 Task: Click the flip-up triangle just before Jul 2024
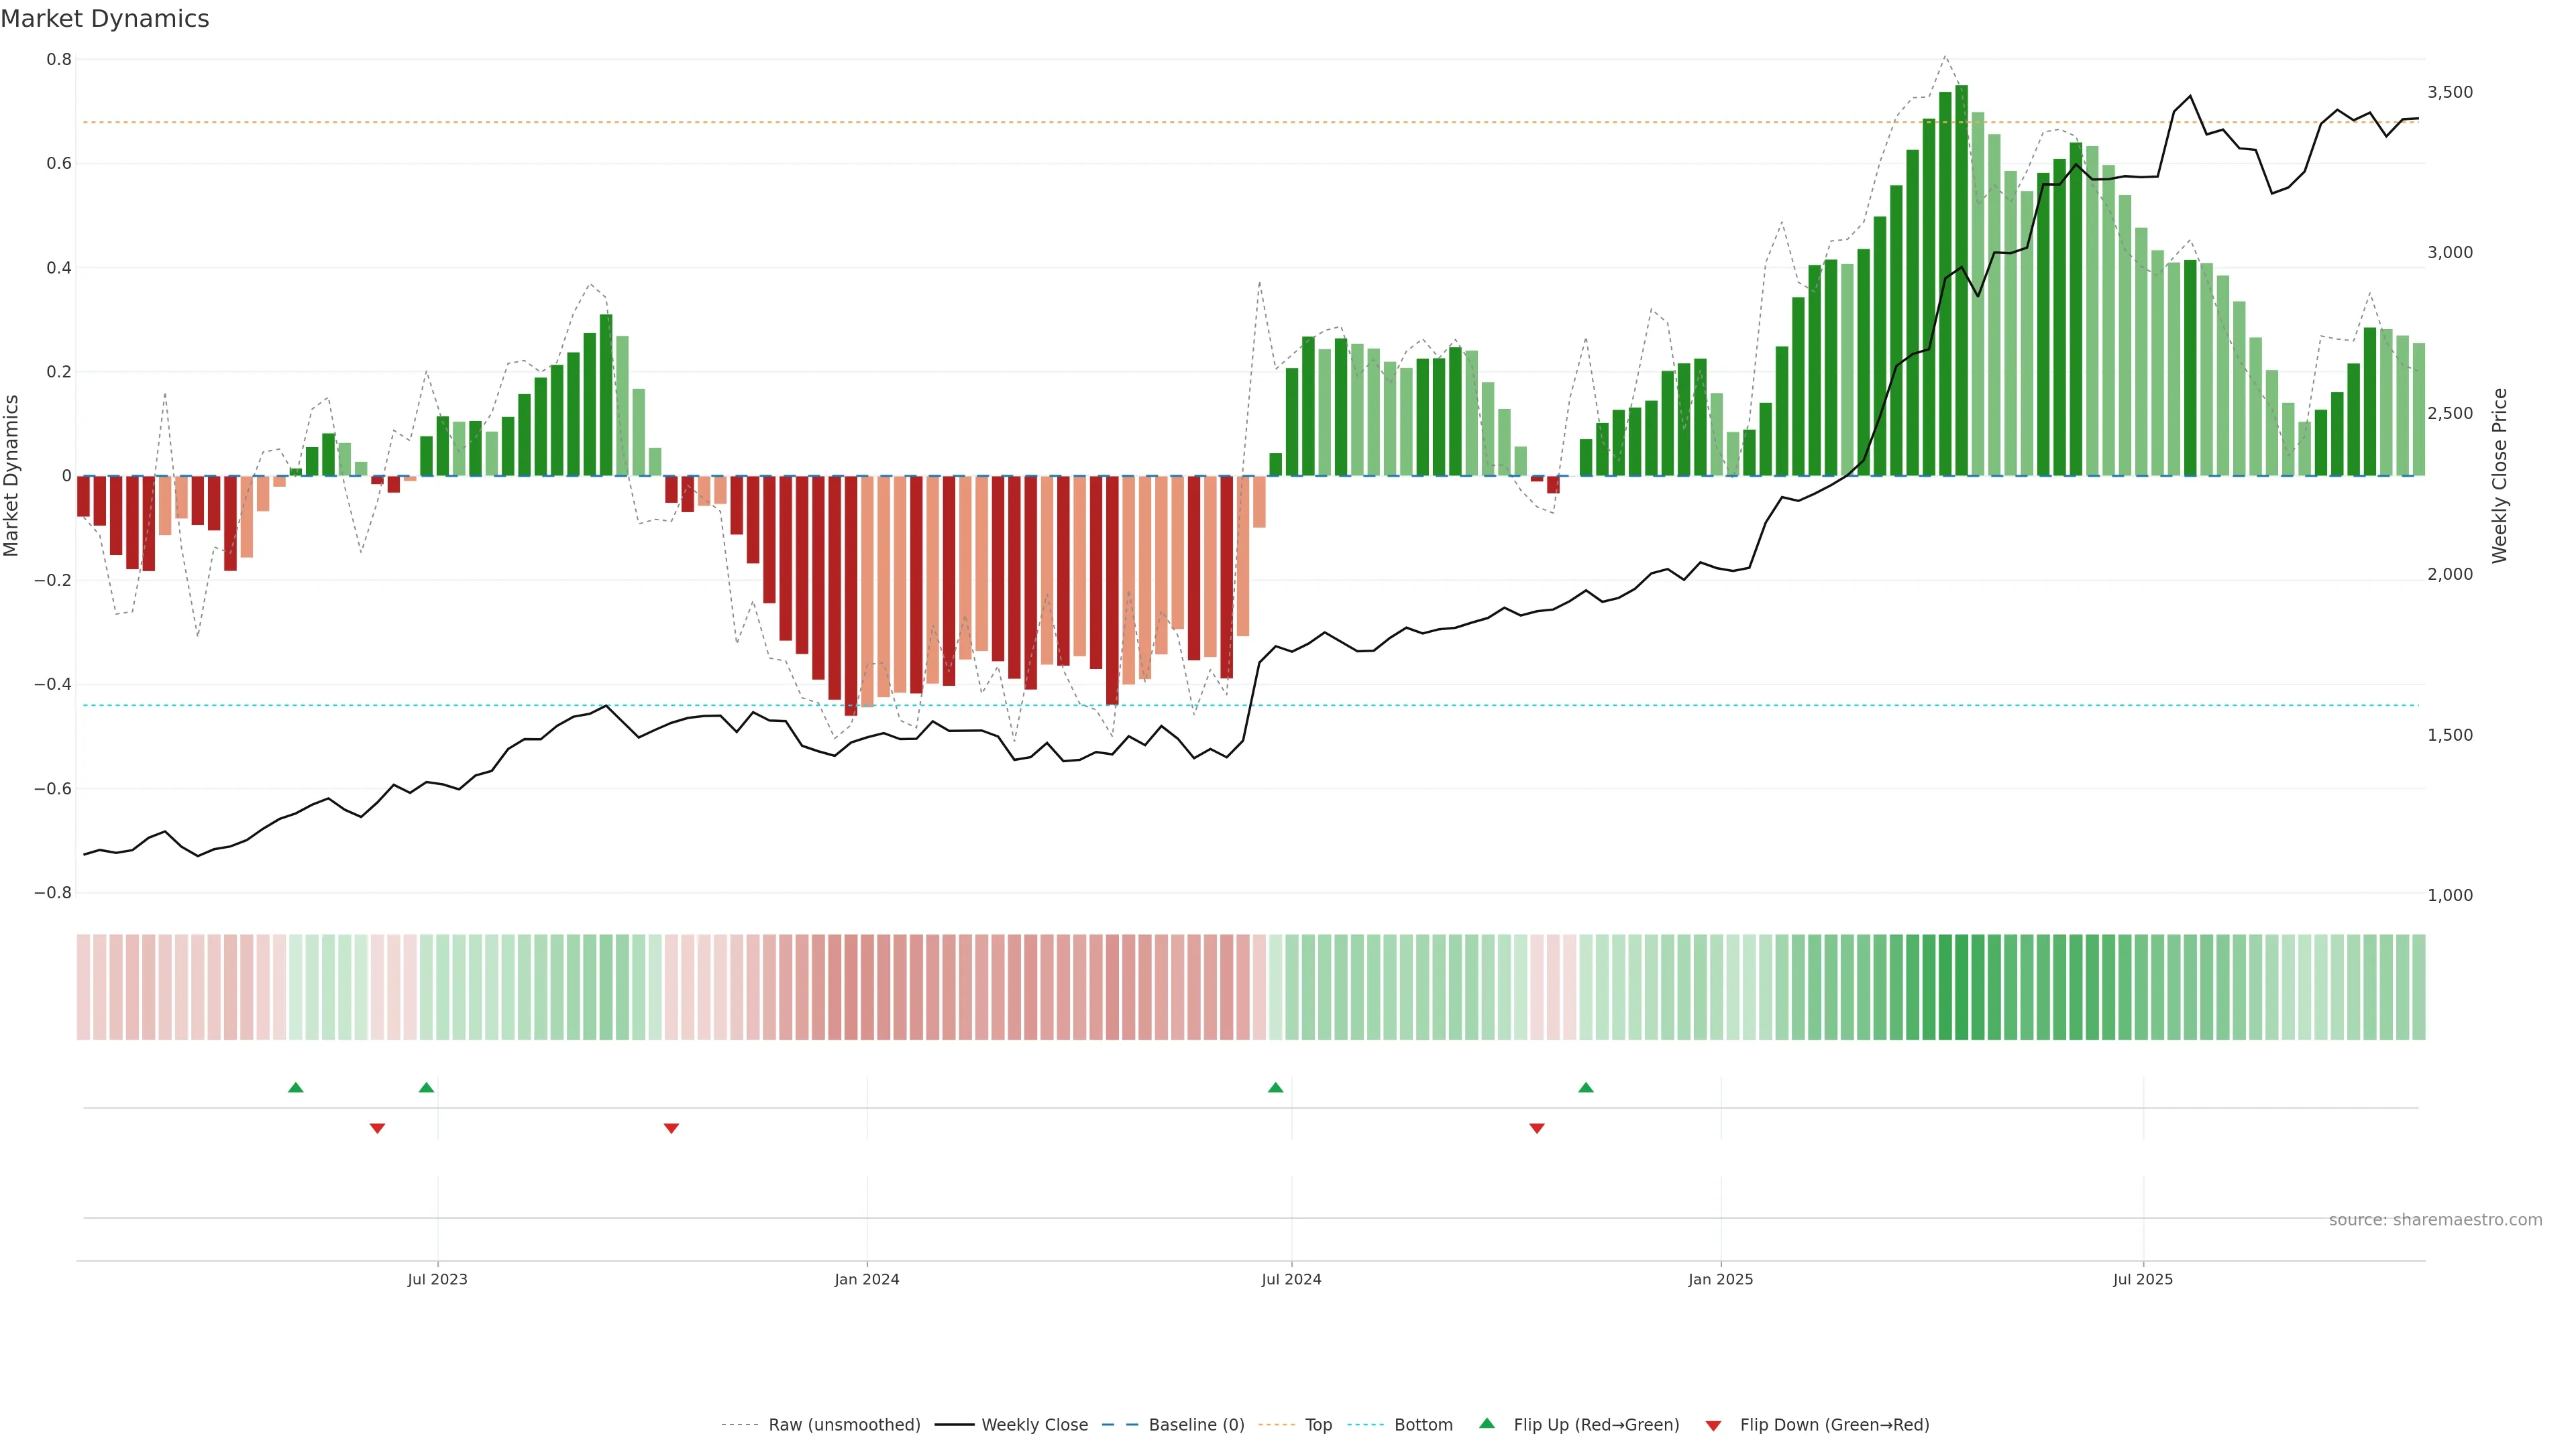coord(1275,1087)
